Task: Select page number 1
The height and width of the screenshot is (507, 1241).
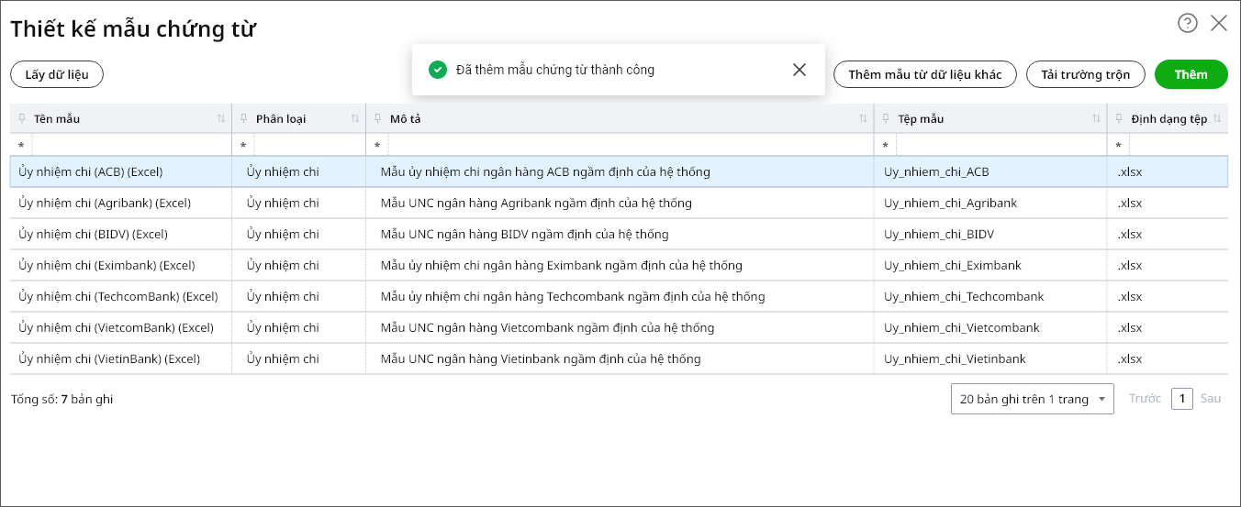Action: coord(1182,399)
